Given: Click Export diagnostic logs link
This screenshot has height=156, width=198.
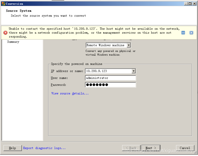Looking at the screenshot, I should pos(44,148).
